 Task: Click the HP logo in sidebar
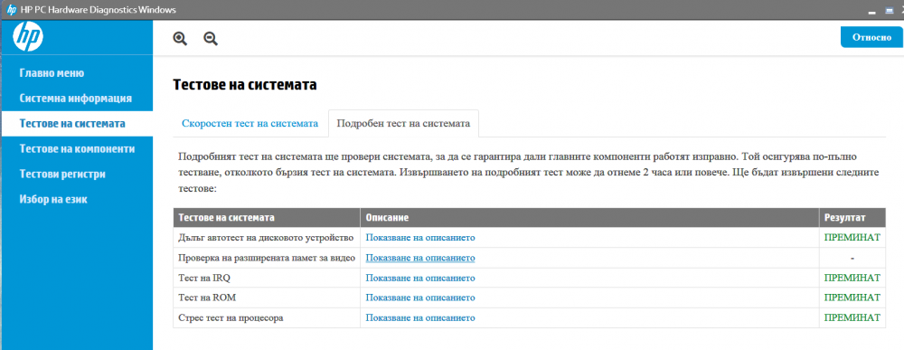(28, 36)
